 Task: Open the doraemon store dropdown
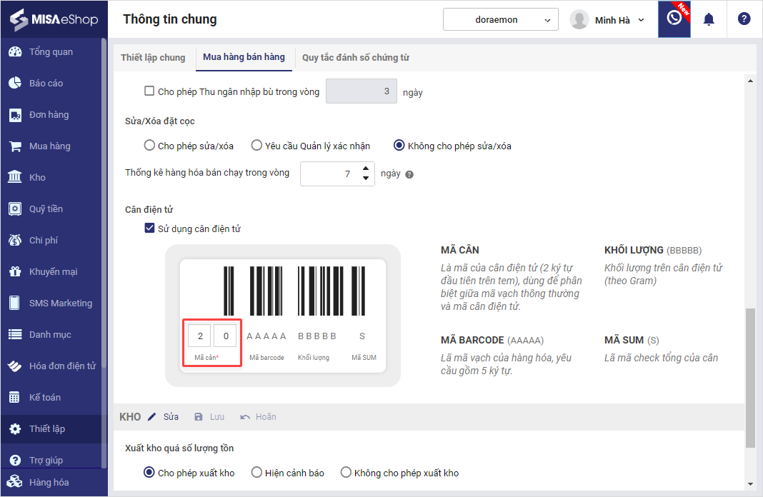click(500, 19)
